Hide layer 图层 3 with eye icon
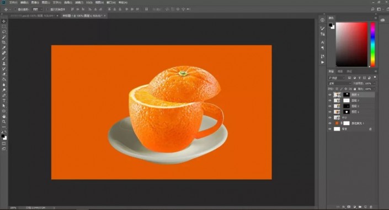The image size is (389, 210). point(330,100)
